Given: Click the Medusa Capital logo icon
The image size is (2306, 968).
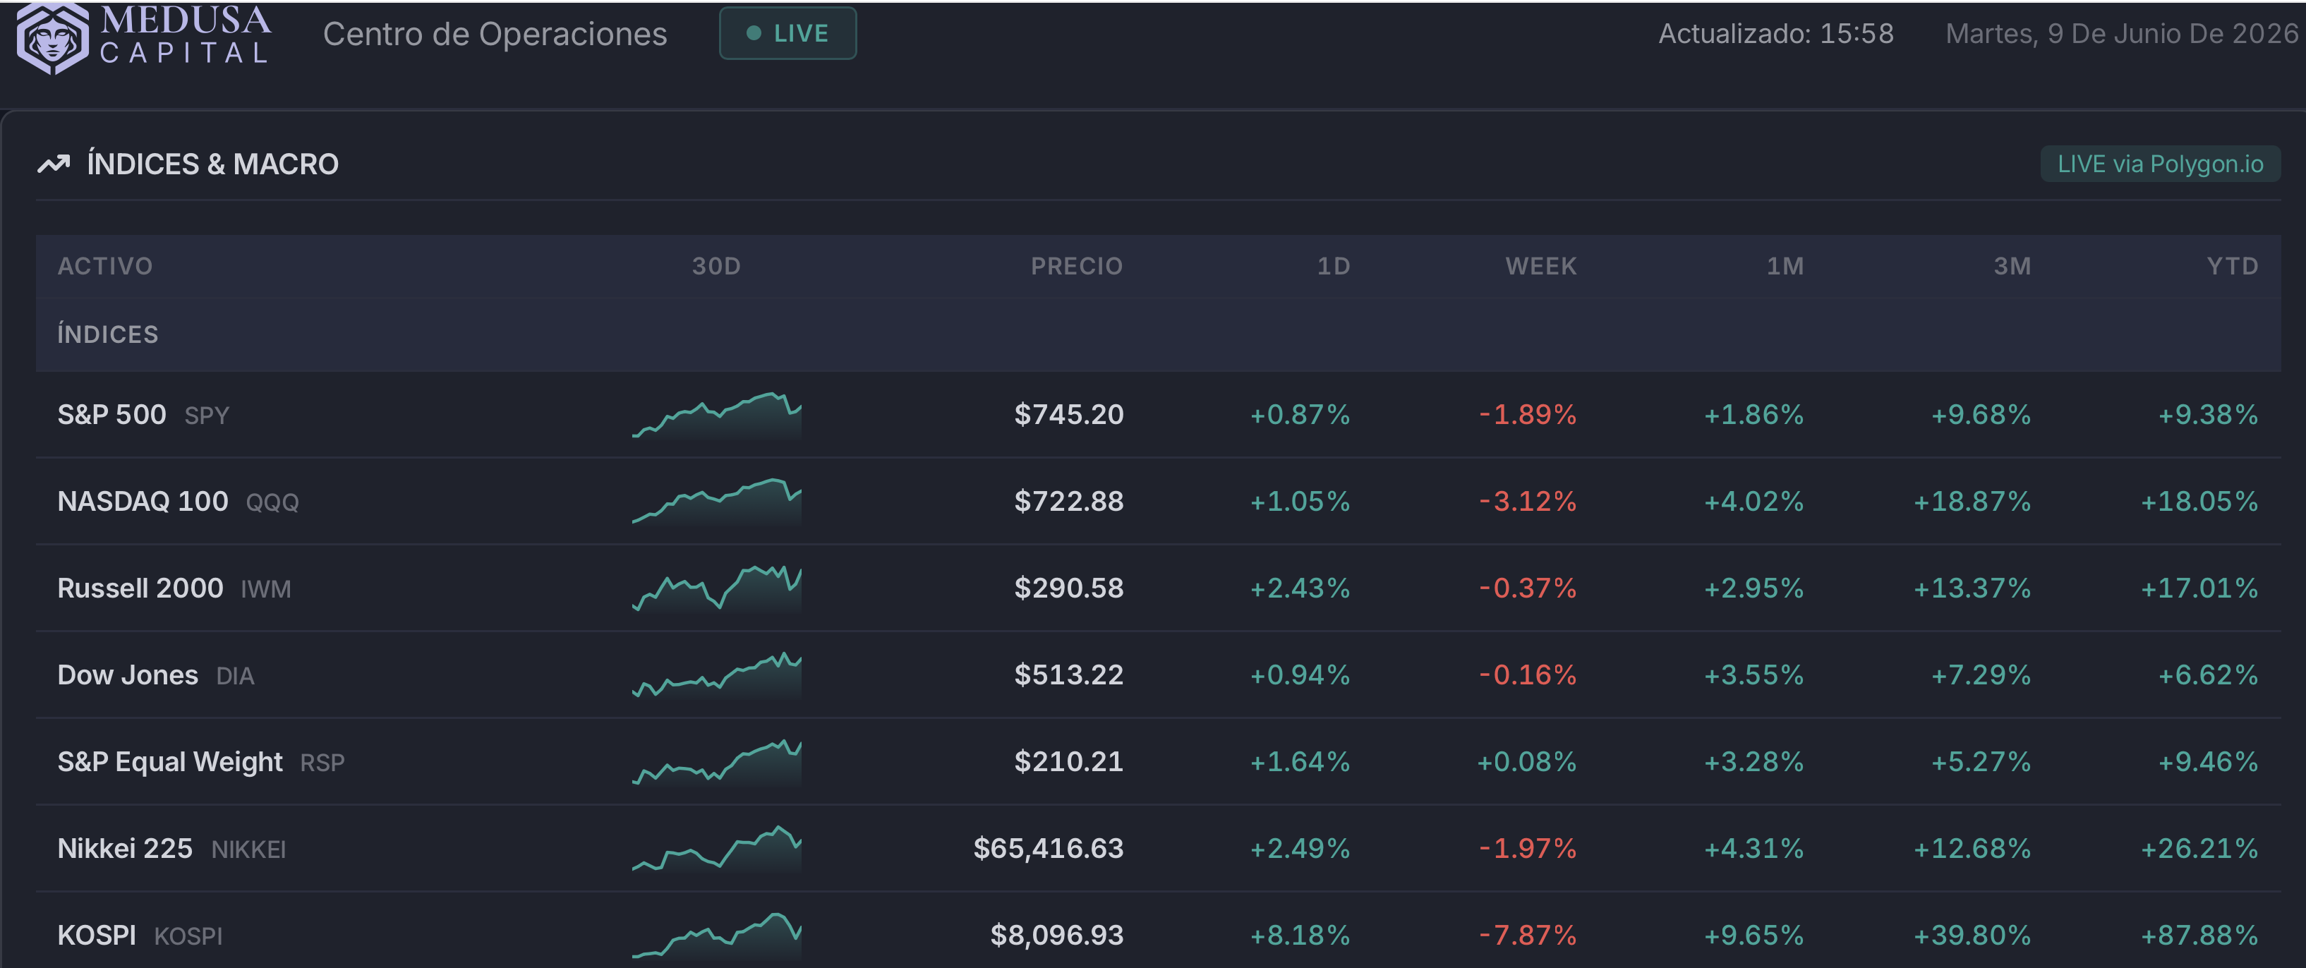Looking at the screenshot, I should coord(53,37).
